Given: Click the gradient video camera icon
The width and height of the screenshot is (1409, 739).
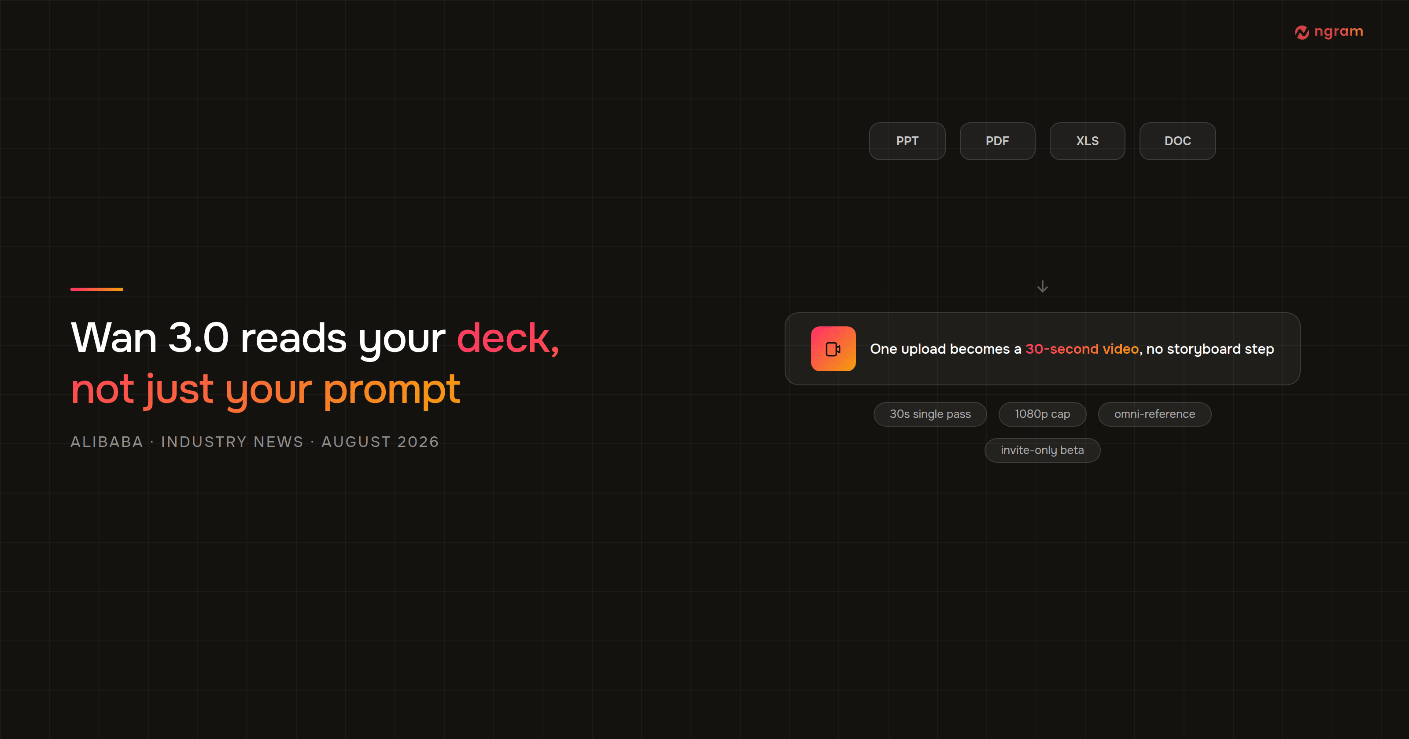Looking at the screenshot, I should [x=833, y=349].
